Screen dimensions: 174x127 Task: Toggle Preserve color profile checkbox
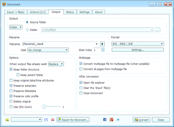tap(11, 96)
